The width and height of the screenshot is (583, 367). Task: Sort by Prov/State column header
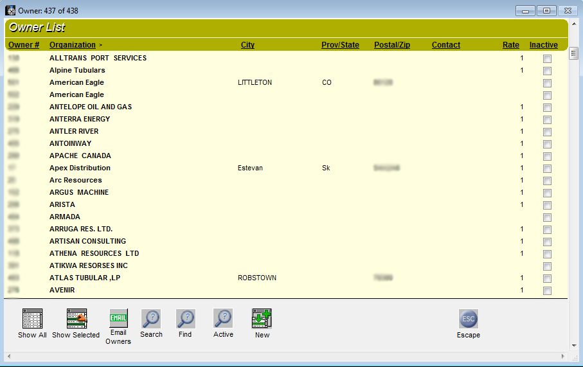[x=340, y=45]
